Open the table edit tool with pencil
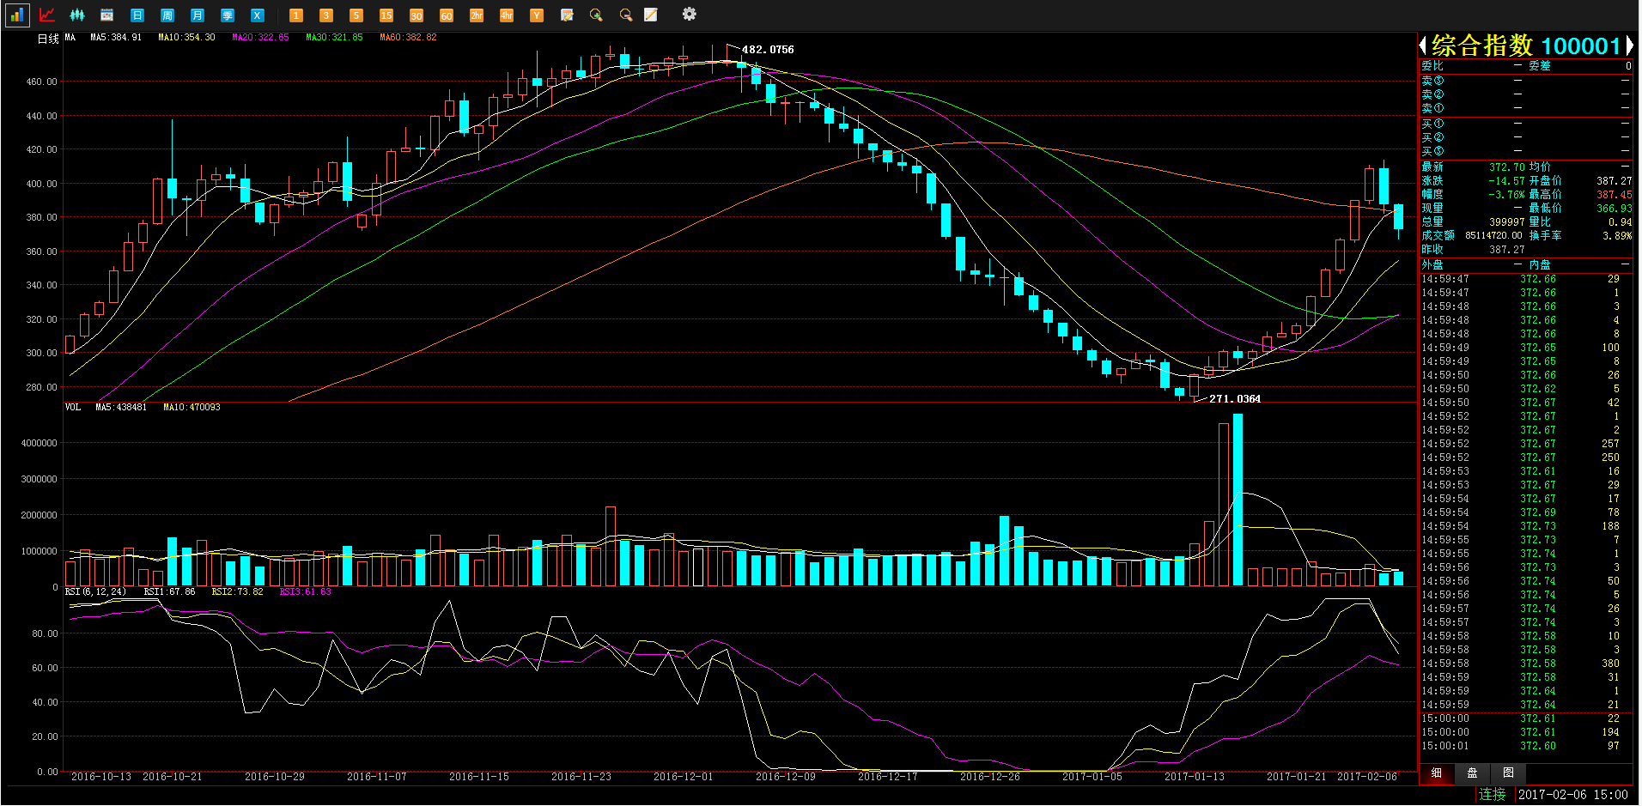Image resolution: width=1642 pixels, height=806 pixels. click(x=567, y=15)
